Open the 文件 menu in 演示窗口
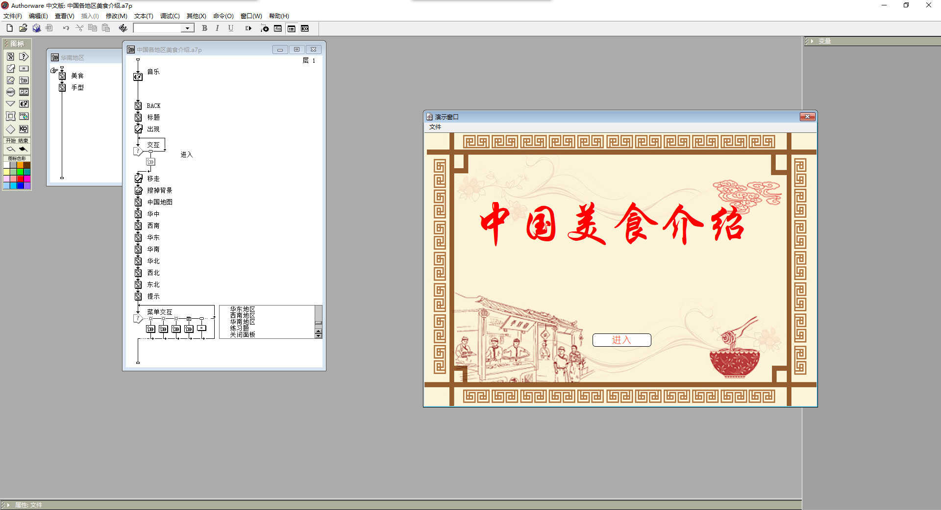 point(435,127)
